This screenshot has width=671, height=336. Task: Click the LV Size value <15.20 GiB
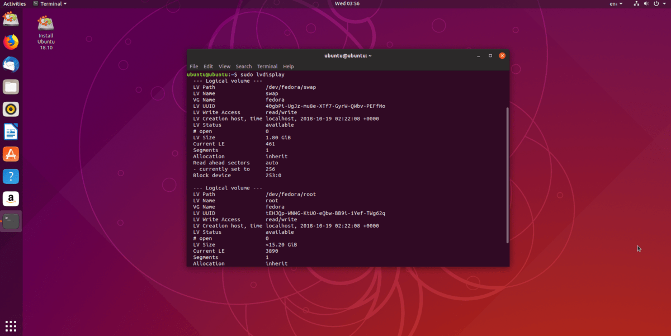pos(281,245)
